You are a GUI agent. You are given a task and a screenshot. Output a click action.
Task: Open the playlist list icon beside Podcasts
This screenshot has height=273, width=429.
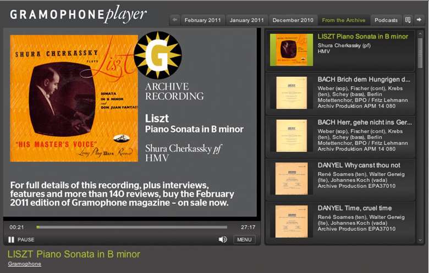pyautogui.click(x=408, y=20)
